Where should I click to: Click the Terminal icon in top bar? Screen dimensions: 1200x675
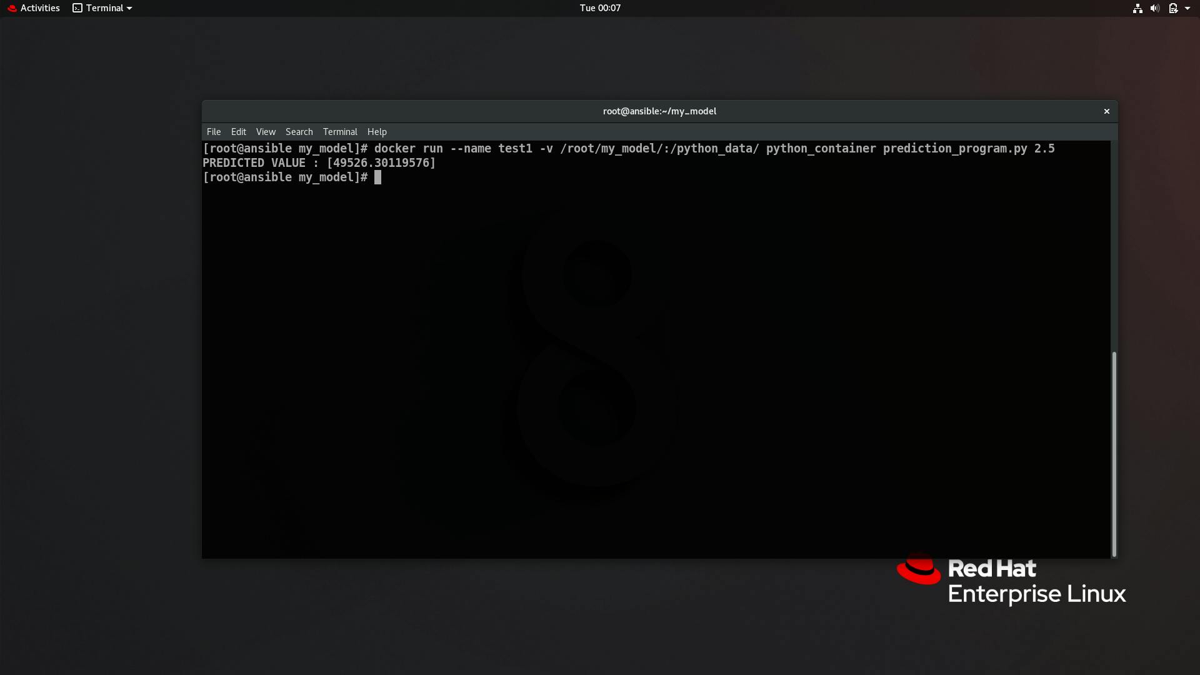(x=77, y=8)
